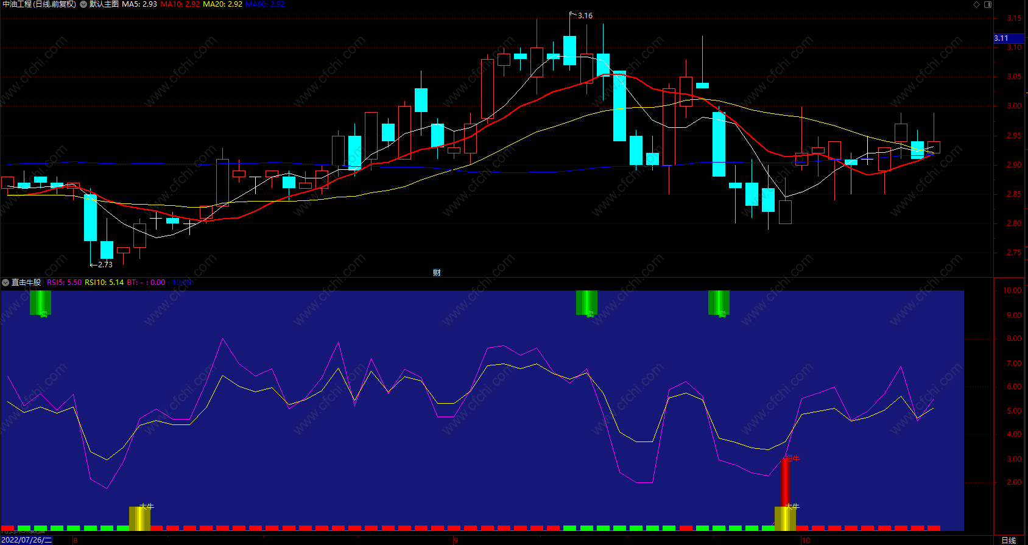Click the 2.75 price axis label
The image size is (1028, 545).
point(1014,253)
